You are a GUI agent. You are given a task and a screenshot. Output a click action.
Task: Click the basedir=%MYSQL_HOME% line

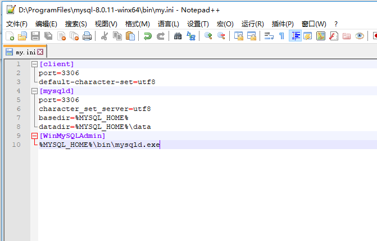pos(83,118)
